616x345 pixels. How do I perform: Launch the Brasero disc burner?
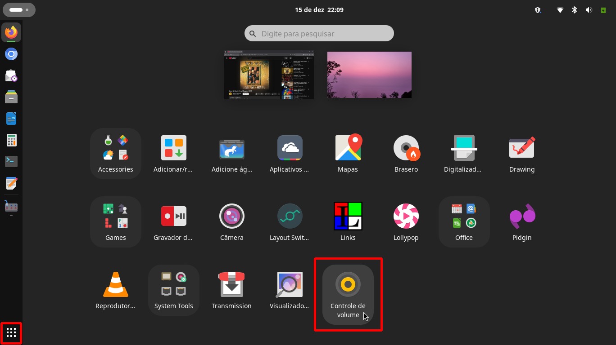tap(406, 149)
